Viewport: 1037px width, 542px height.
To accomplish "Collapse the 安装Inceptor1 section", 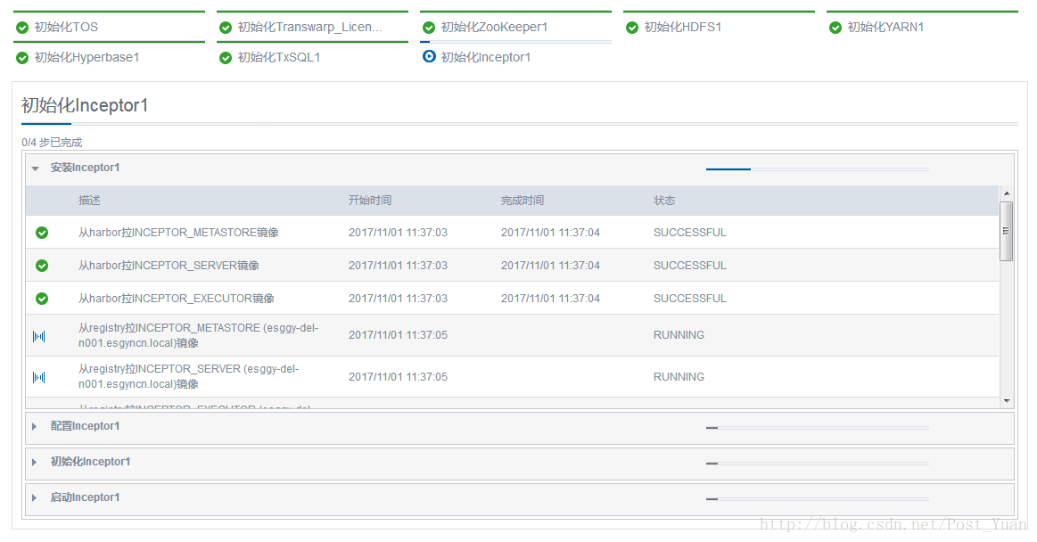I will (x=35, y=168).
